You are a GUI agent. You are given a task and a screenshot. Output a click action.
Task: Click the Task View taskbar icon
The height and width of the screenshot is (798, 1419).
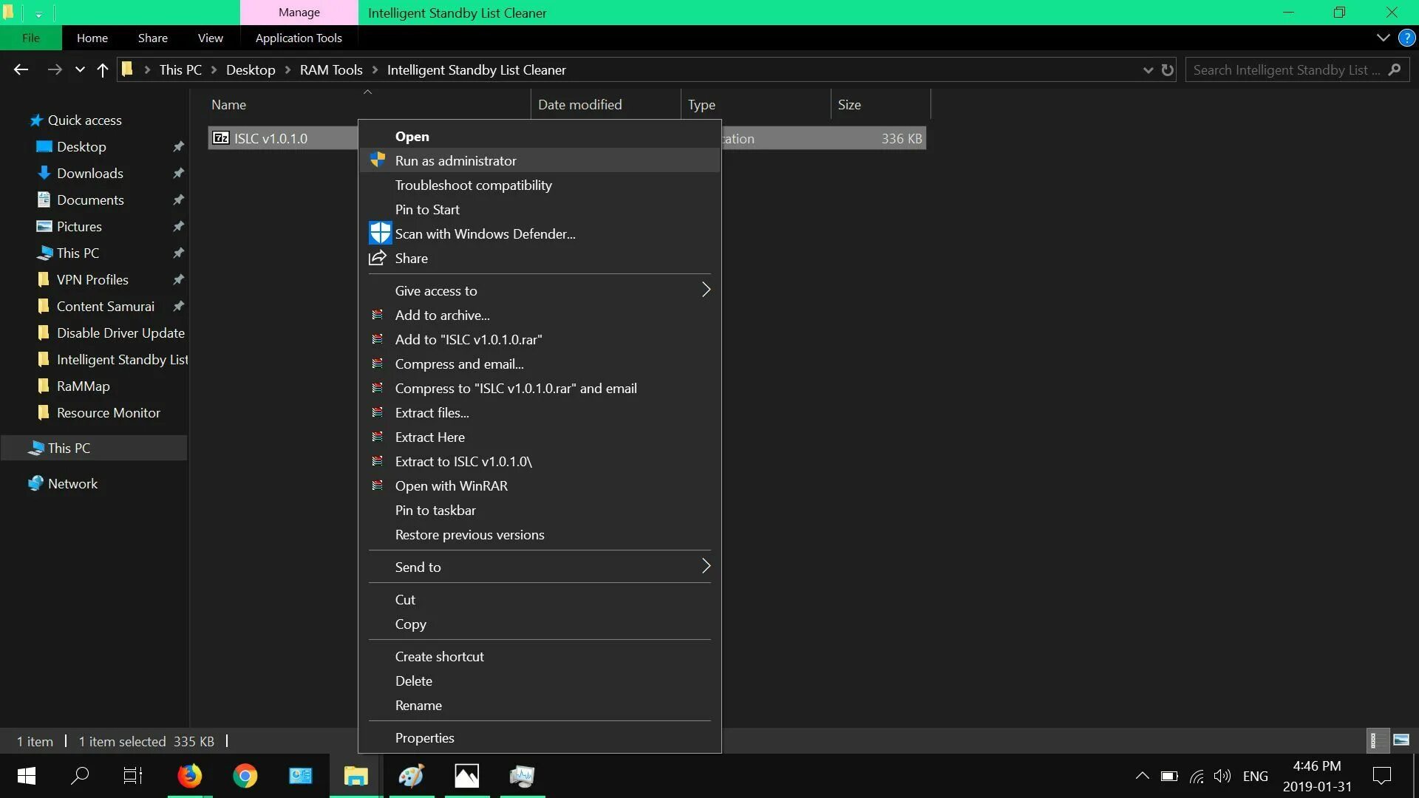click(133, 776)
